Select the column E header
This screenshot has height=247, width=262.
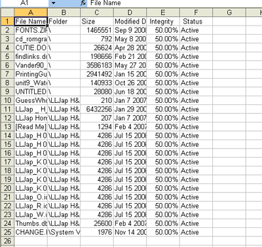[x=163, y=12]
